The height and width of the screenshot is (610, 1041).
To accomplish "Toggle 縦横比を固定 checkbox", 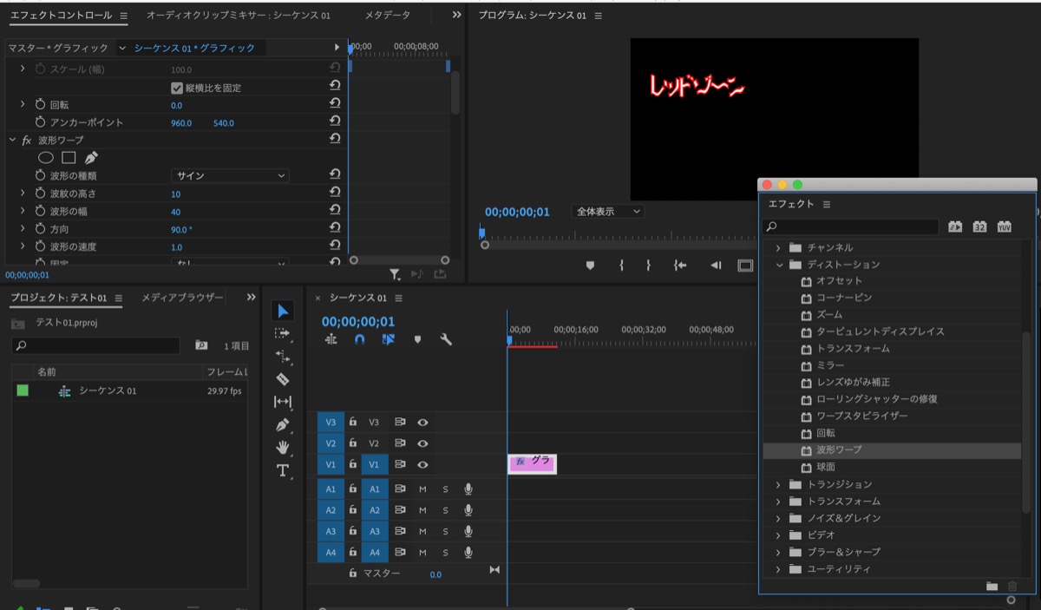I will (177, 88).
